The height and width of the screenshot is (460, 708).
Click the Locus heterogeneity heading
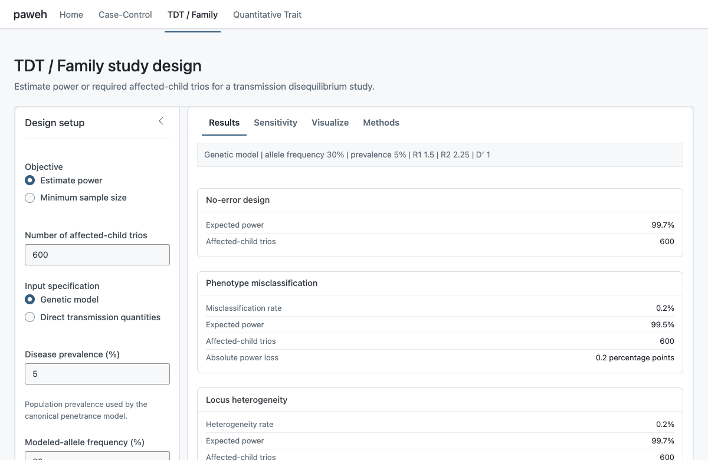tap(247, 399)
